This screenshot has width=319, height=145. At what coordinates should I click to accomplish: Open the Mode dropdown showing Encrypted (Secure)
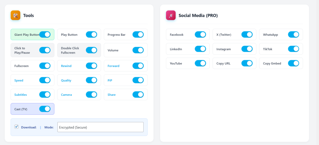click(x=100, y=127)
